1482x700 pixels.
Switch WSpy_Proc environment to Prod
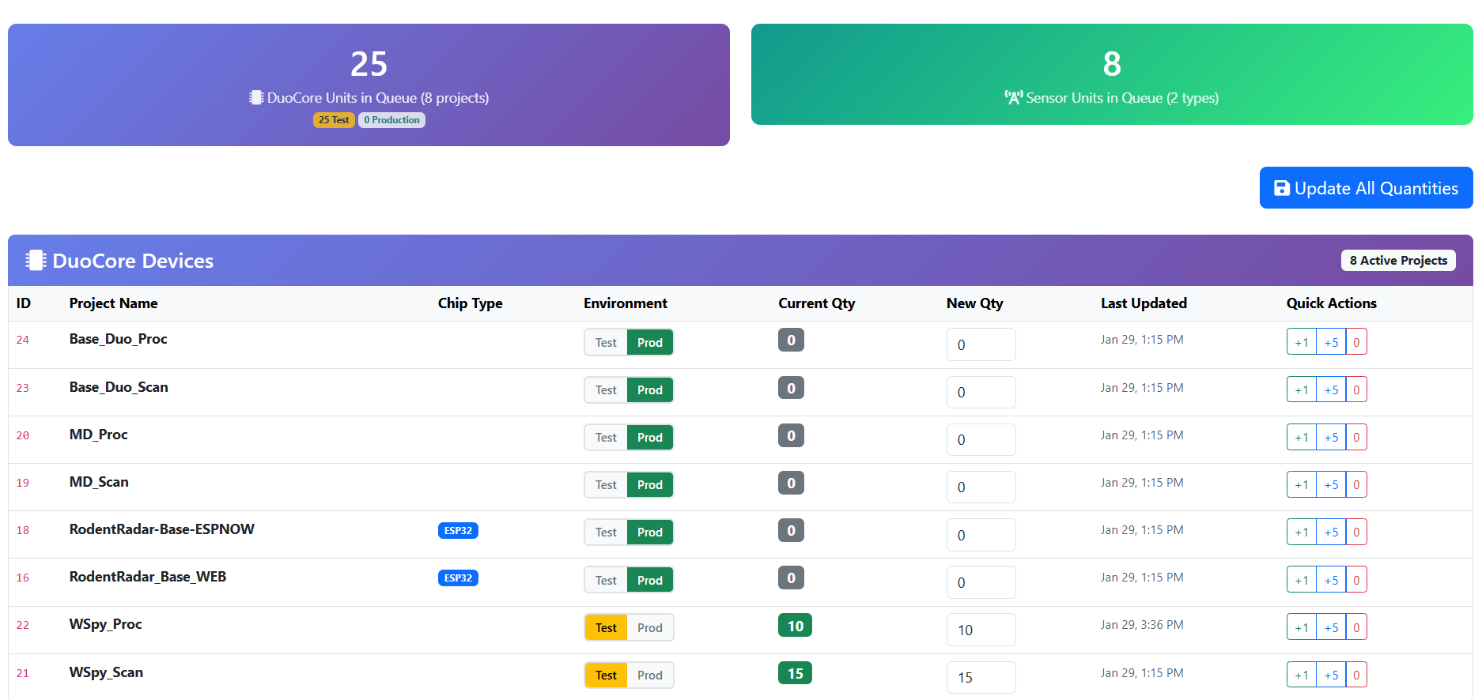[650, 628]
